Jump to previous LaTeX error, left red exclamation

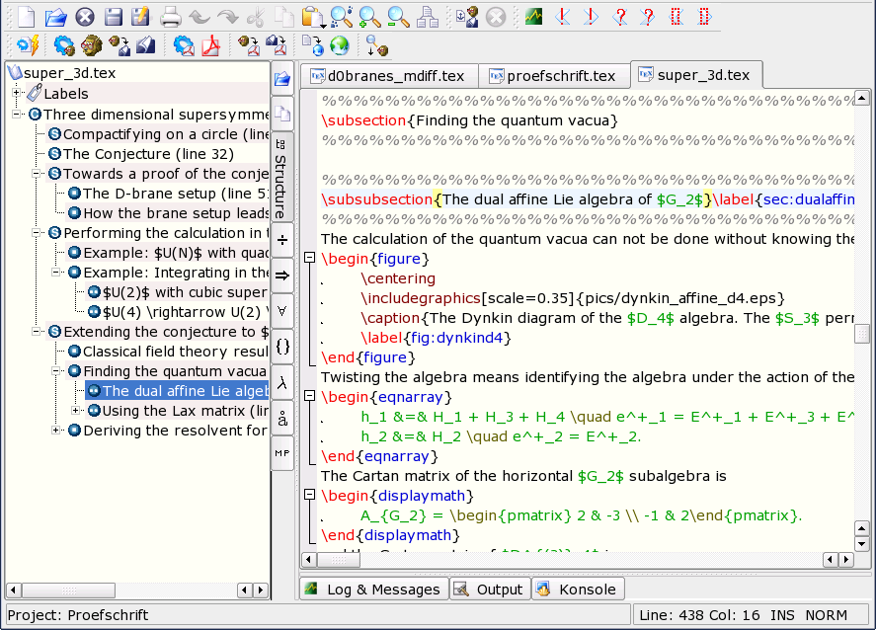[x=563, y=17]
